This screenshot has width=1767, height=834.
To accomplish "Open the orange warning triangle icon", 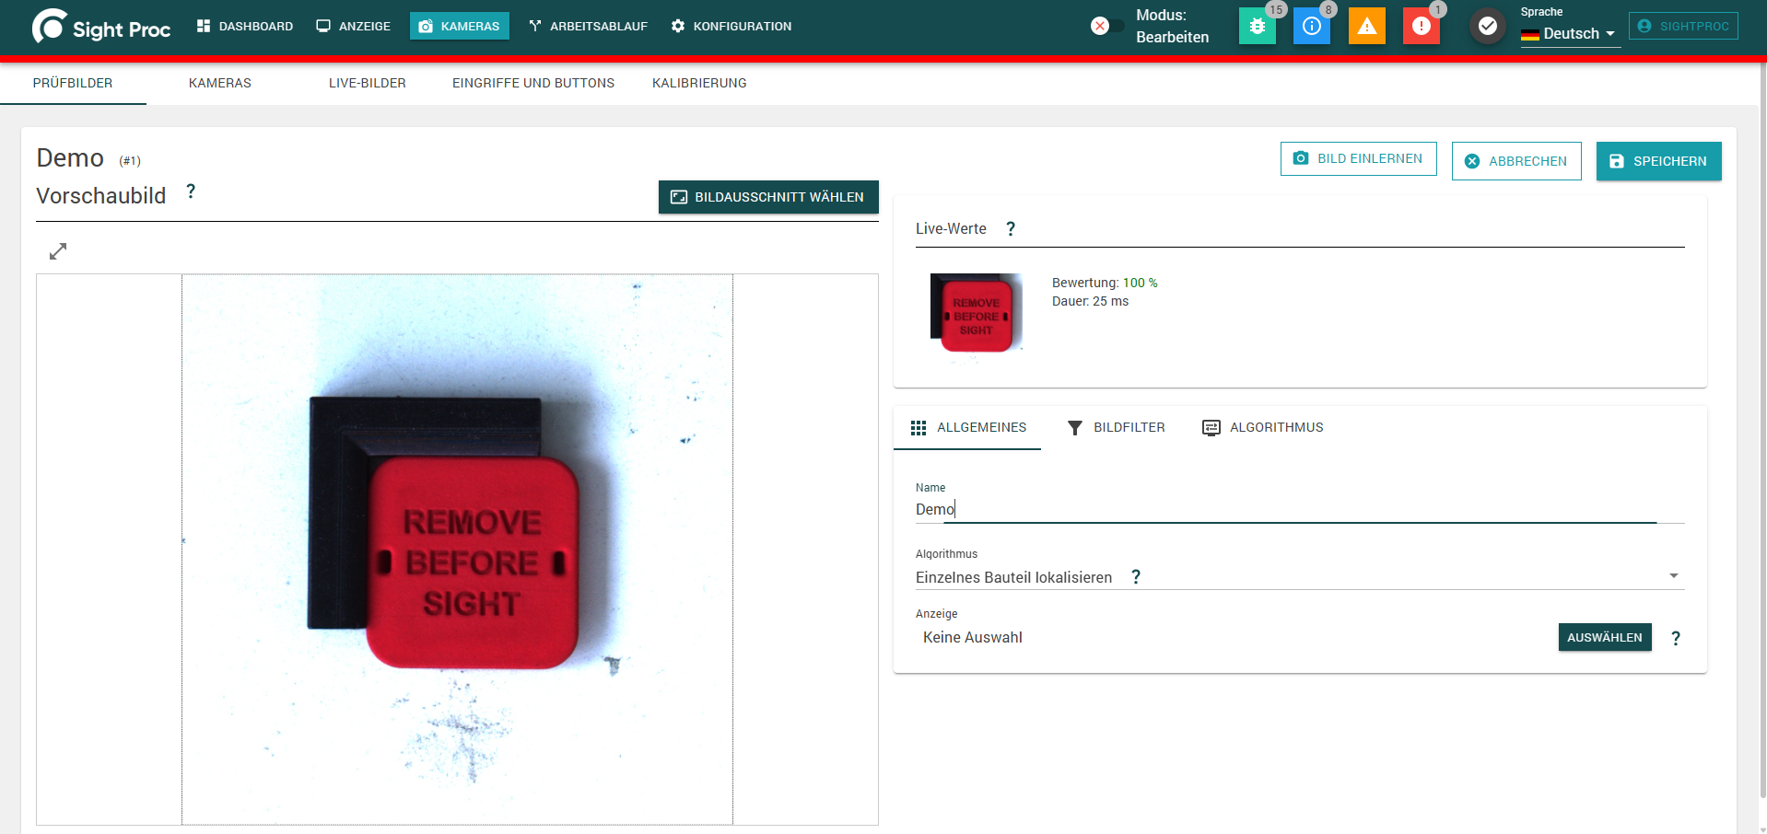I will [1367, 26].
